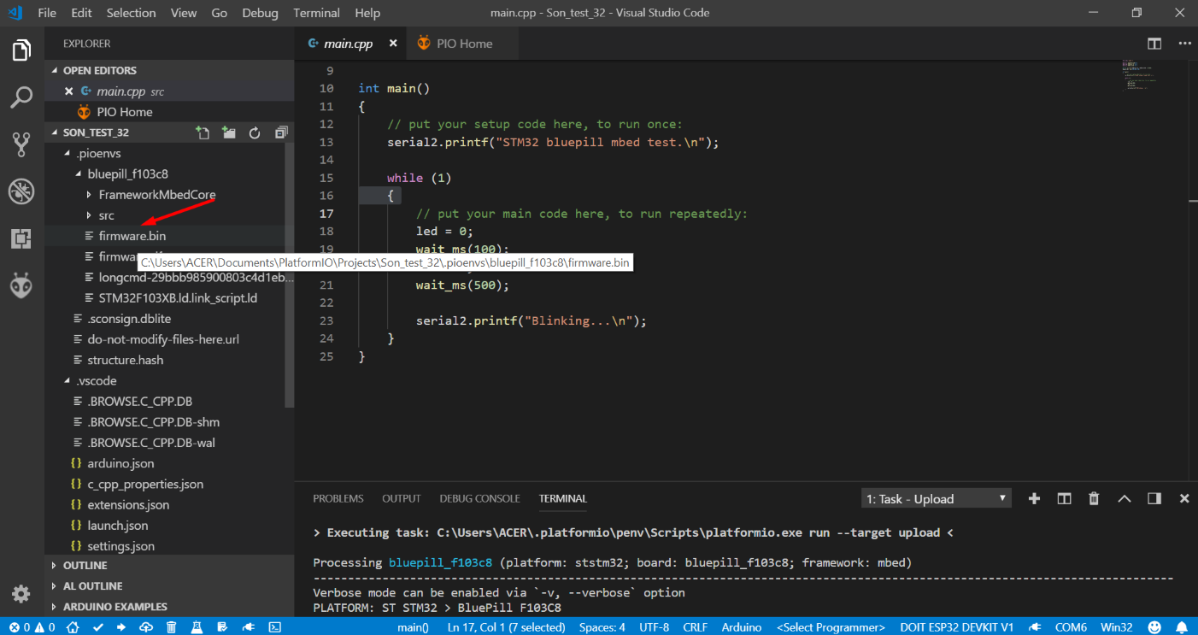
Task: Click PlatformIO Clean trash icon in status bar
Action: coord(171,626)
